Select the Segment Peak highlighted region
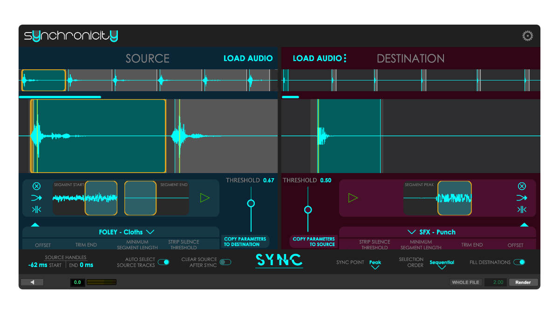The height and width of the screenshot is (314, 559). point(454,198)
